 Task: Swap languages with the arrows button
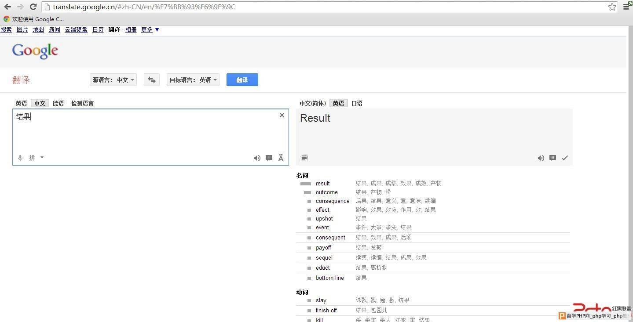click(152, 80)
